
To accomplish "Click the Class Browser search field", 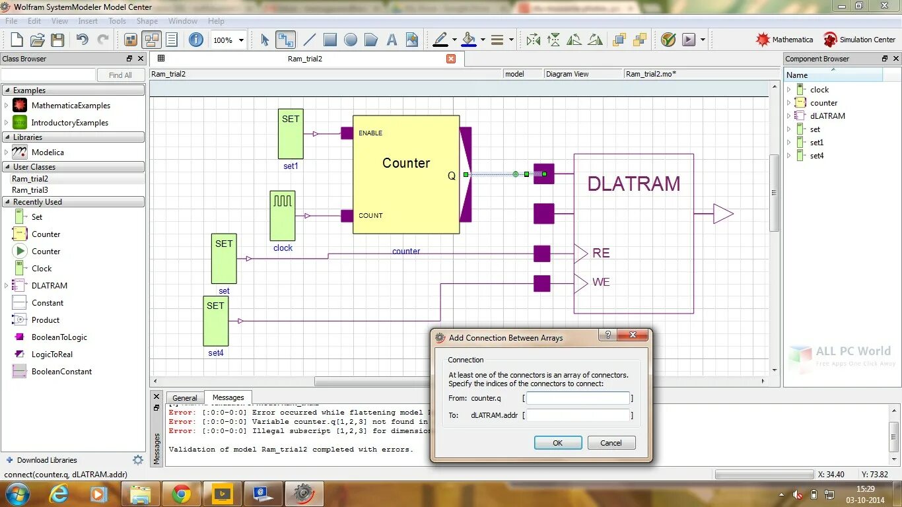I will 49,75.
